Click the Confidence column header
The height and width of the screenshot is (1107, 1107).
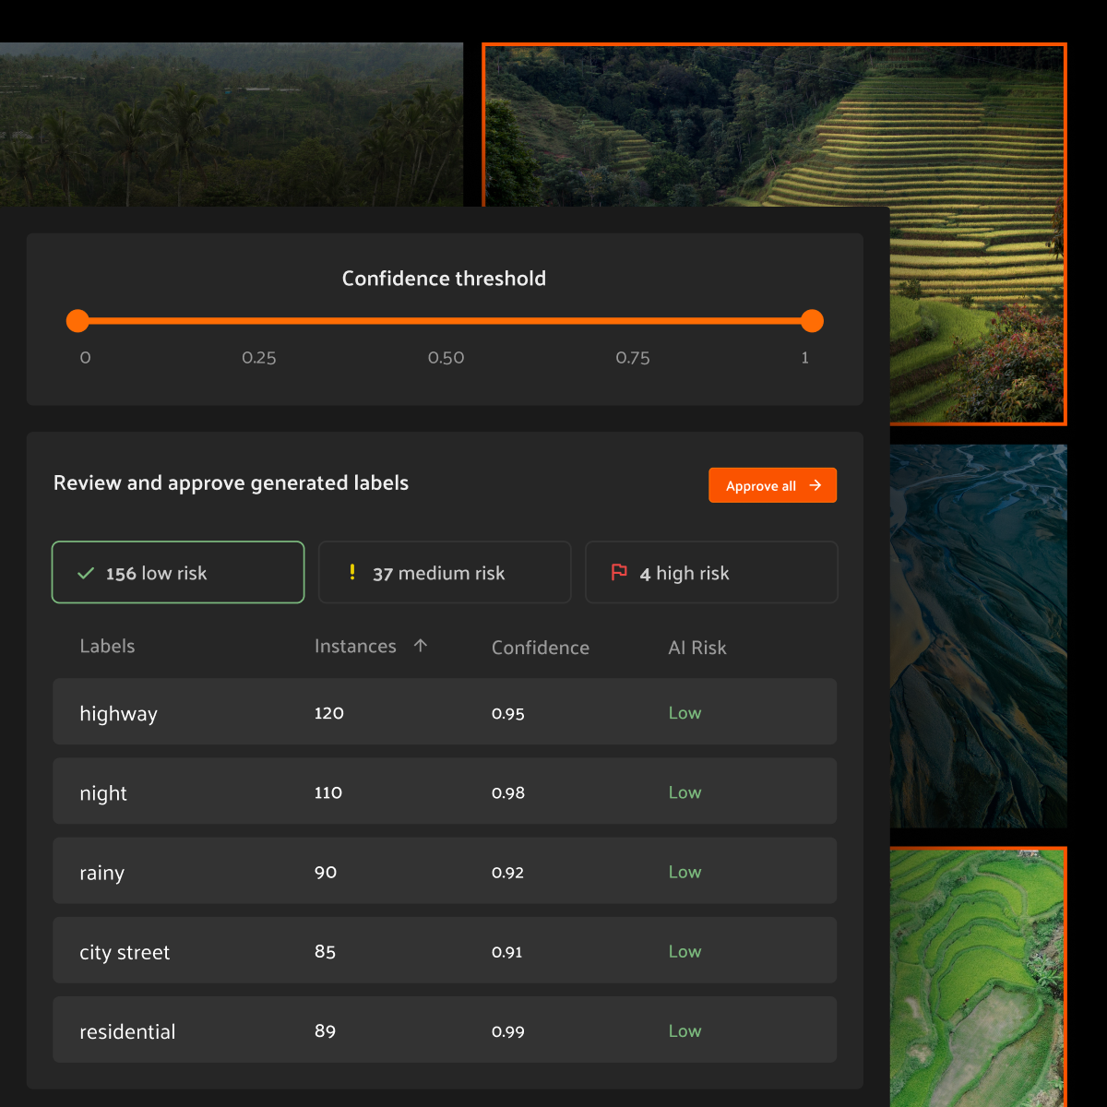pyautogui.click(x=541, y=648)
